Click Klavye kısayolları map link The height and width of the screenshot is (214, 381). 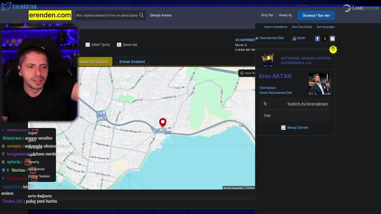[x=234, y=188]
